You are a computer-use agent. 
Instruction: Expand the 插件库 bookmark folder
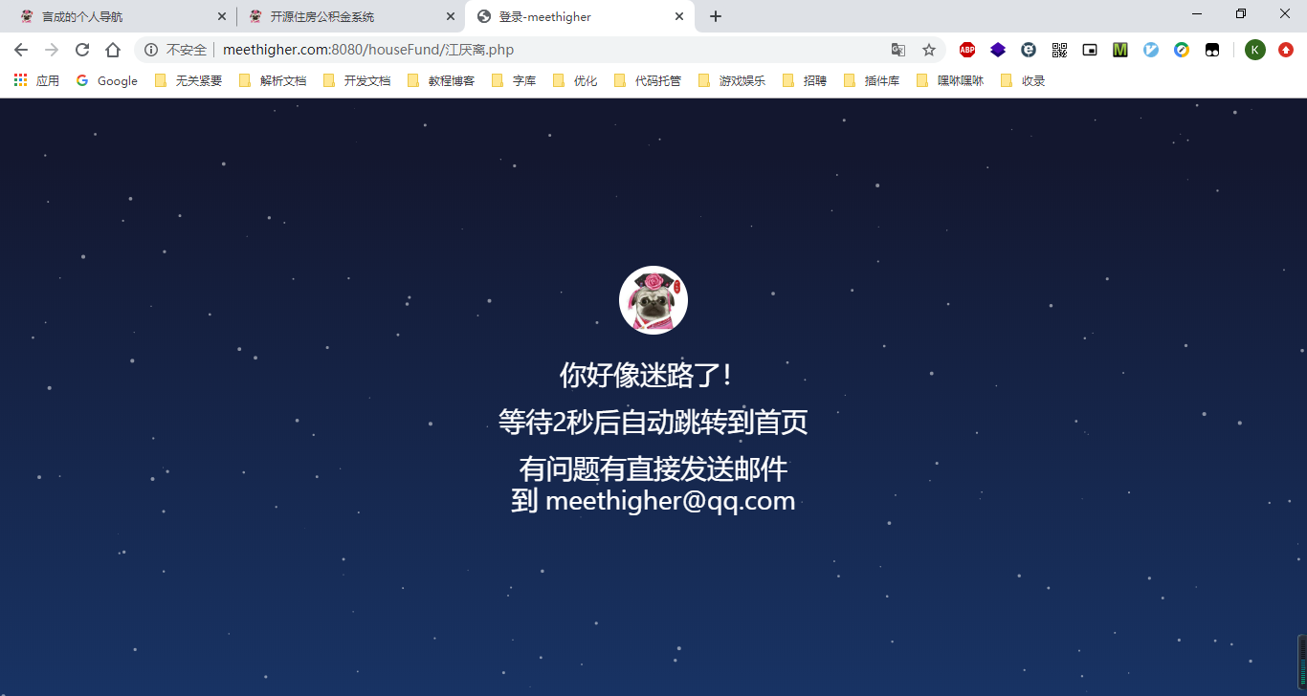pyautogui.click(x=872, y=81)
